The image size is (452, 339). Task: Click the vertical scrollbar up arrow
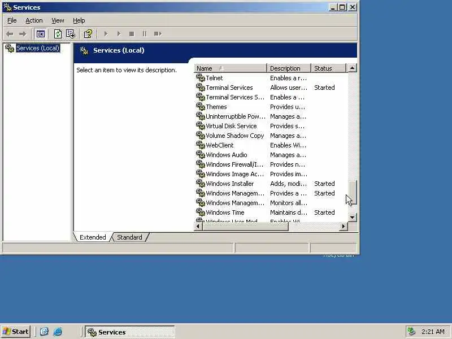(352, 68)
